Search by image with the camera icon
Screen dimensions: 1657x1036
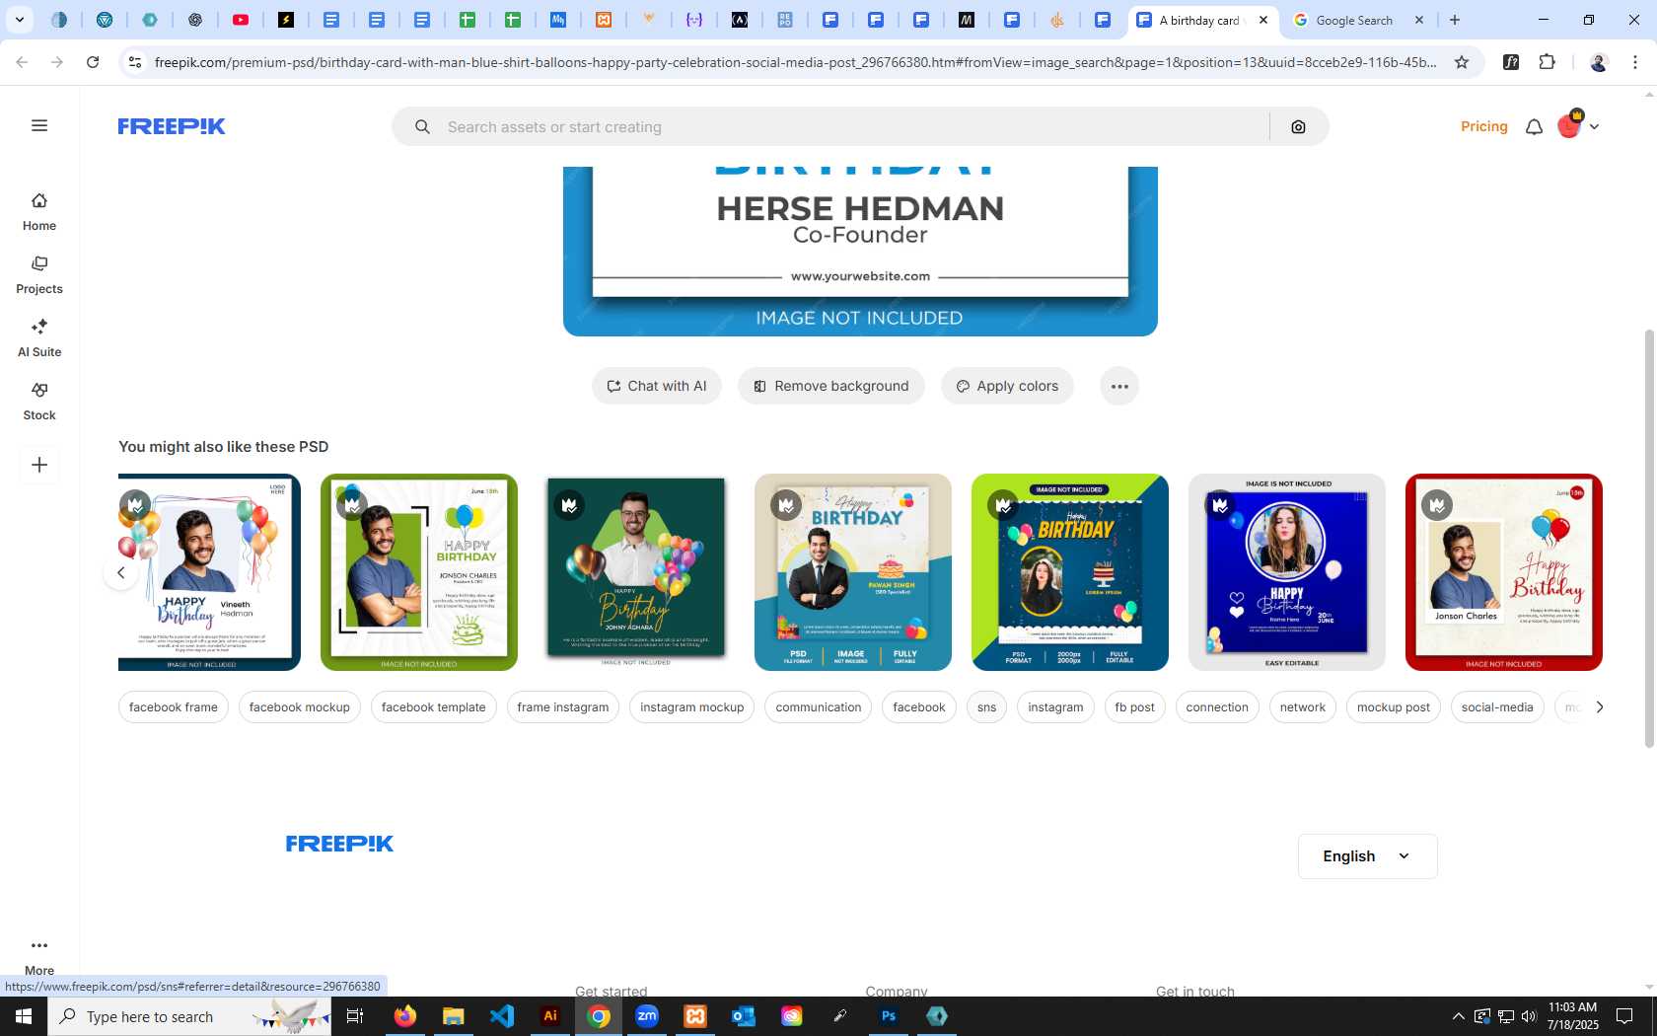[x=1298, y=127]
